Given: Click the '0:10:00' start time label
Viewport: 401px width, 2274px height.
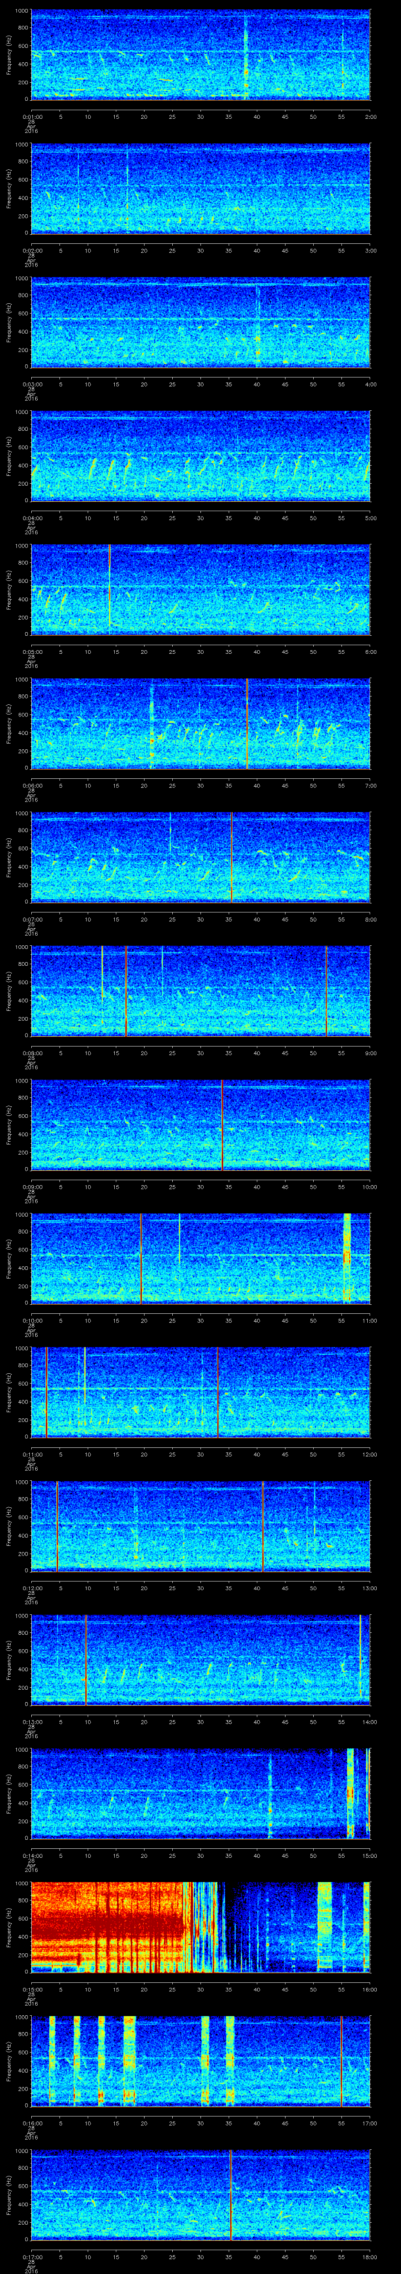Looking at the screenshot, I should pos(32,1320).
